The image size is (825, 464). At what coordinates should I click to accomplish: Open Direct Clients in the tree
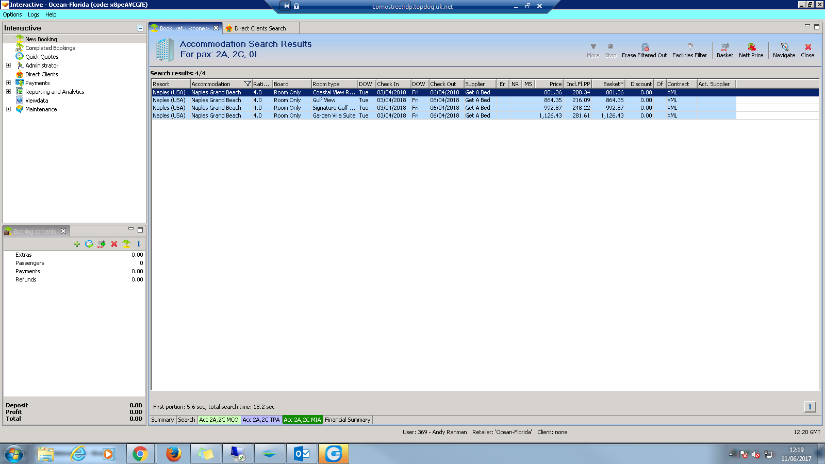(42, 74)
